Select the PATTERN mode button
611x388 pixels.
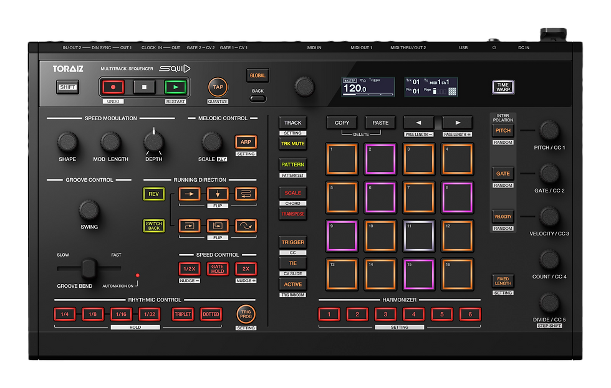tap(292, 164)
